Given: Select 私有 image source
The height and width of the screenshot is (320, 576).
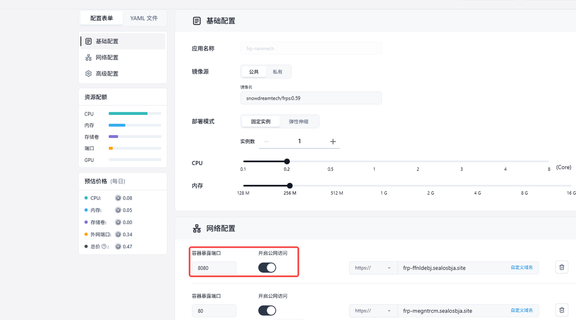Looking at the screenshot, I should (x=278, y=72).
